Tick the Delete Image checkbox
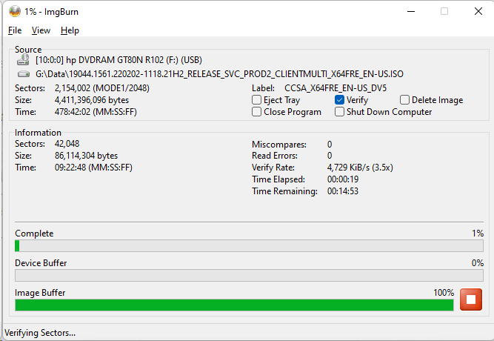The image size is (494, 341). pos(405,100)
